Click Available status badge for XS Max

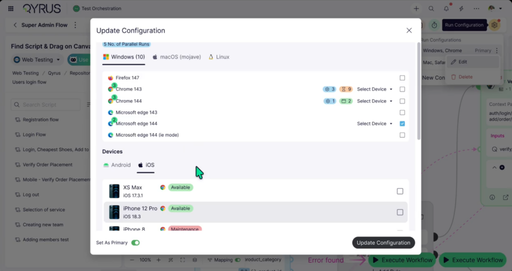[180, 188]
